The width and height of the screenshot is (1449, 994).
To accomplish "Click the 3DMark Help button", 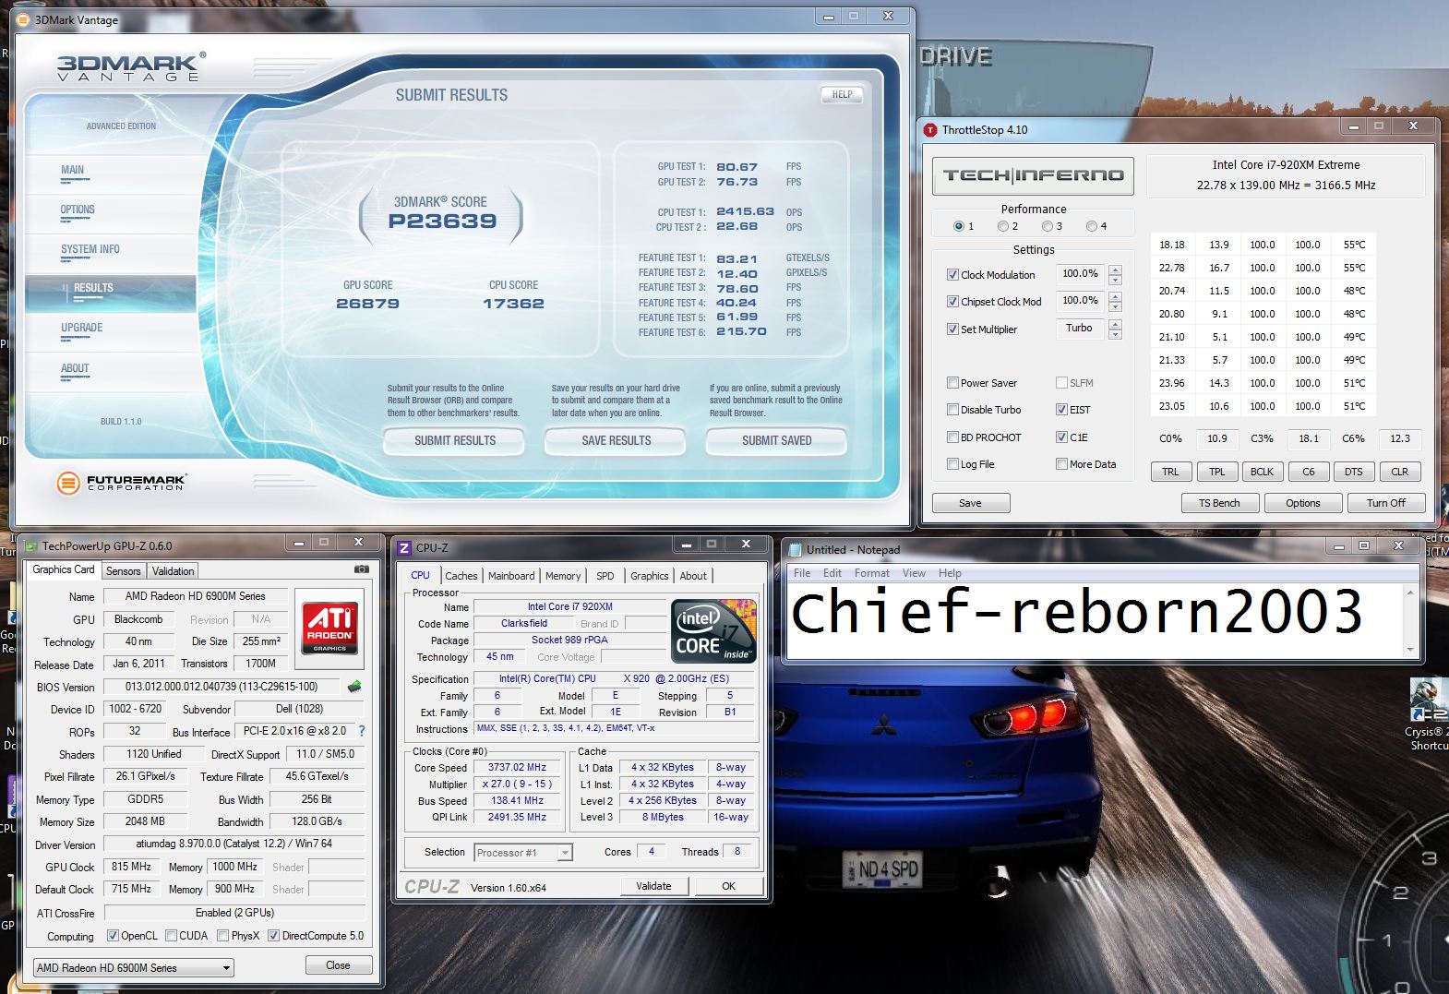I will 842,94.
